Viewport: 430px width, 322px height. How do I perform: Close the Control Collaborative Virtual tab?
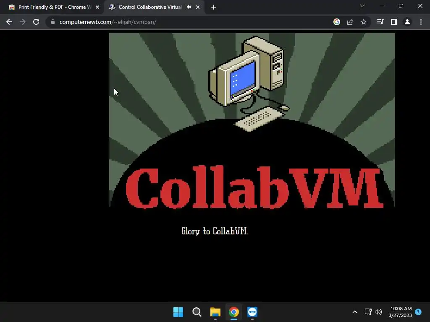198,8
